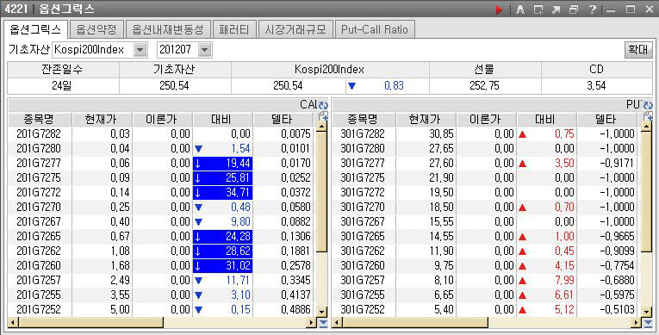This screenshot has height=335, width=659.
Task: Click the cascade windows icon
Action: 574,9
